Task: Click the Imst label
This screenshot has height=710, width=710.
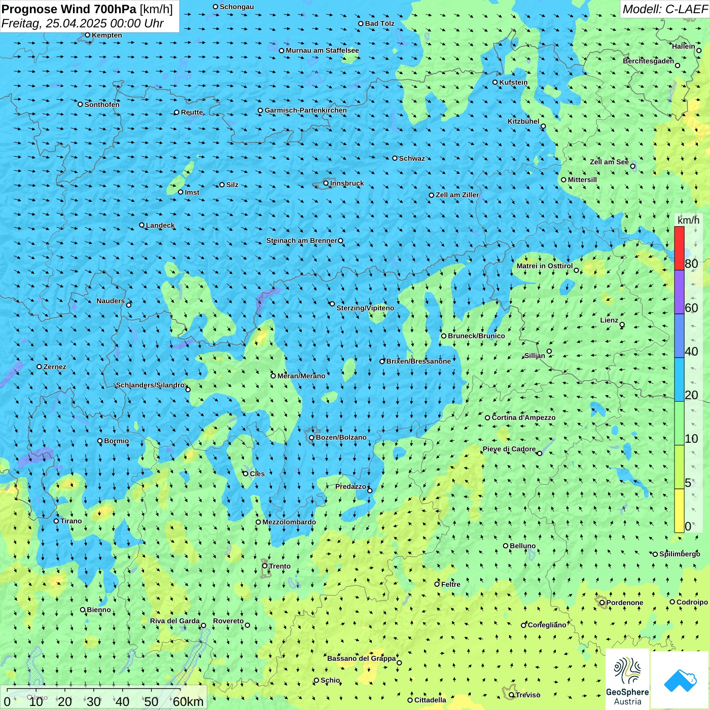Action: coord(192,192)
